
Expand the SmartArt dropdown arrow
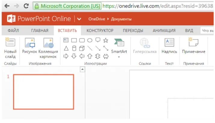pyautogui.click(x=119, y=57)
